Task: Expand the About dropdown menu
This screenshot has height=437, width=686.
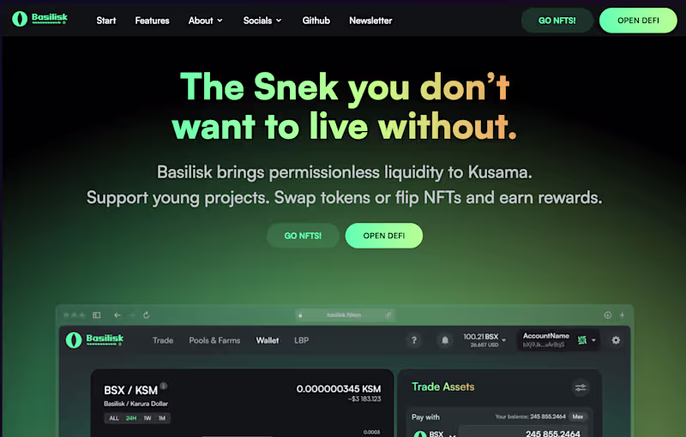Action: pos(205,21)
